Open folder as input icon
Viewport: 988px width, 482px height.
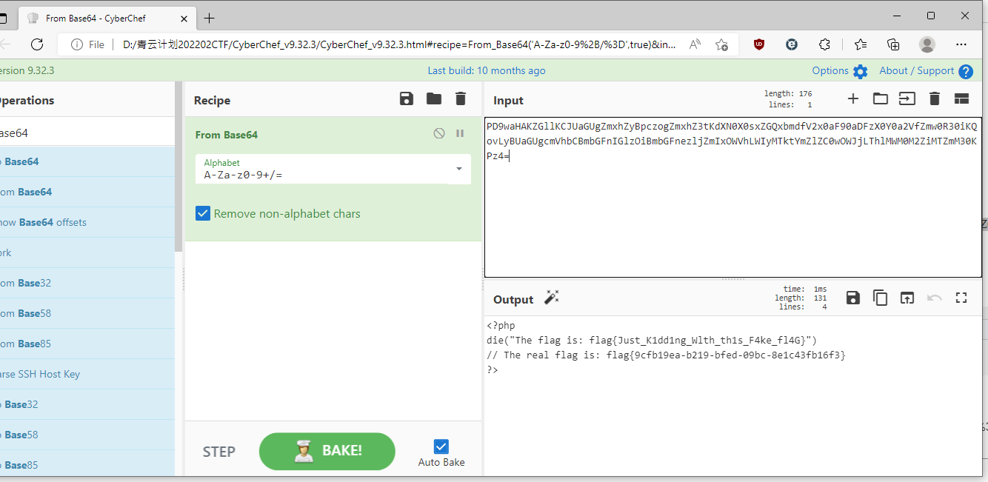tap(880, 98)
